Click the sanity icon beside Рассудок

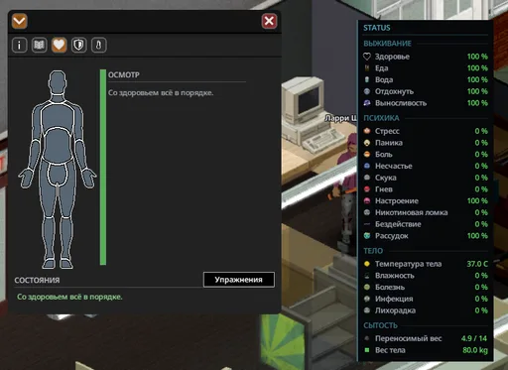367,236
